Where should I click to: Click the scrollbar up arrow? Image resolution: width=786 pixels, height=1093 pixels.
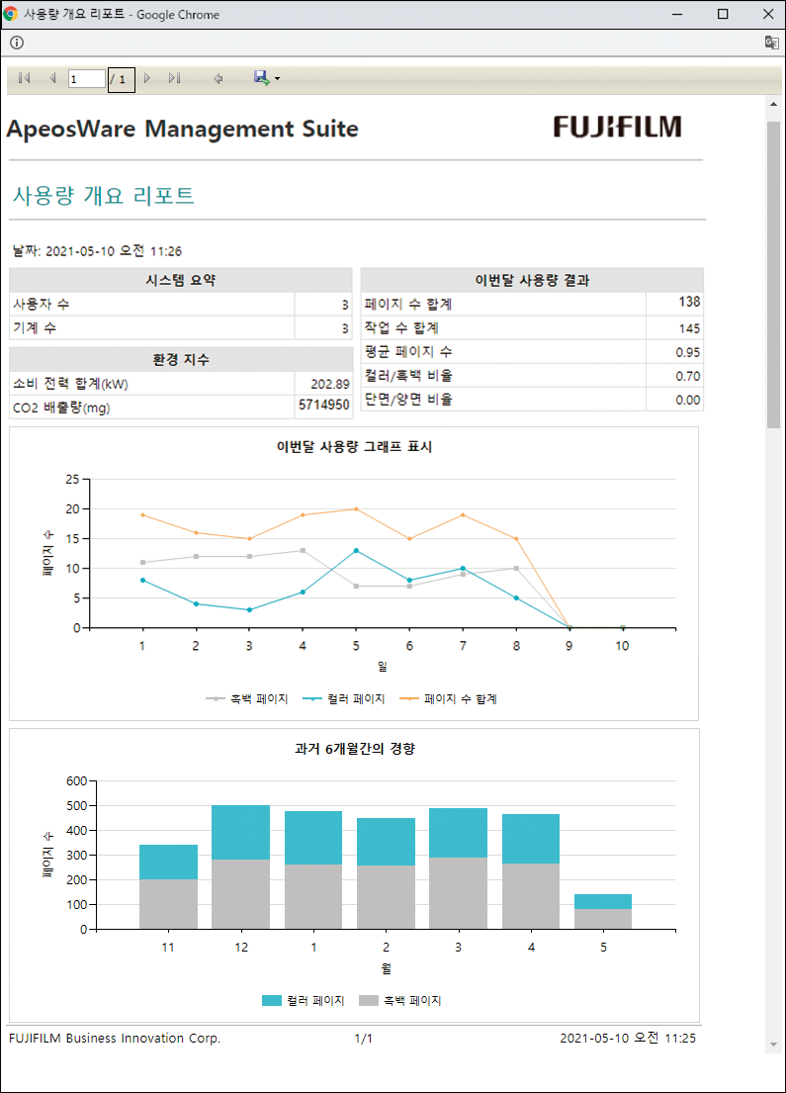click(x=773, y=103)
